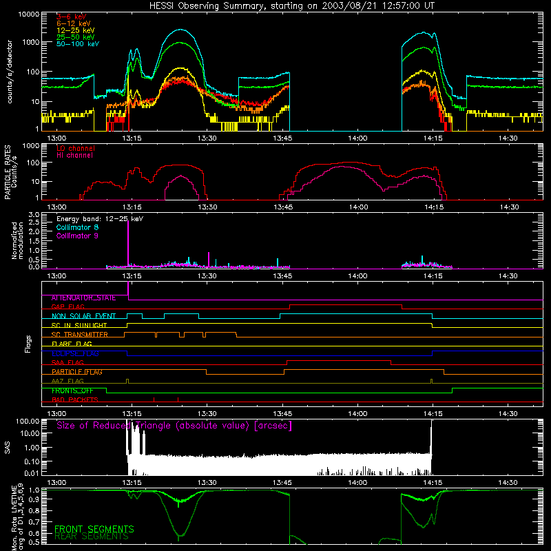The image size is (551, 551).
Task: Click the ECLIPSE_FLAG label
Action: (x=75, y=353)
